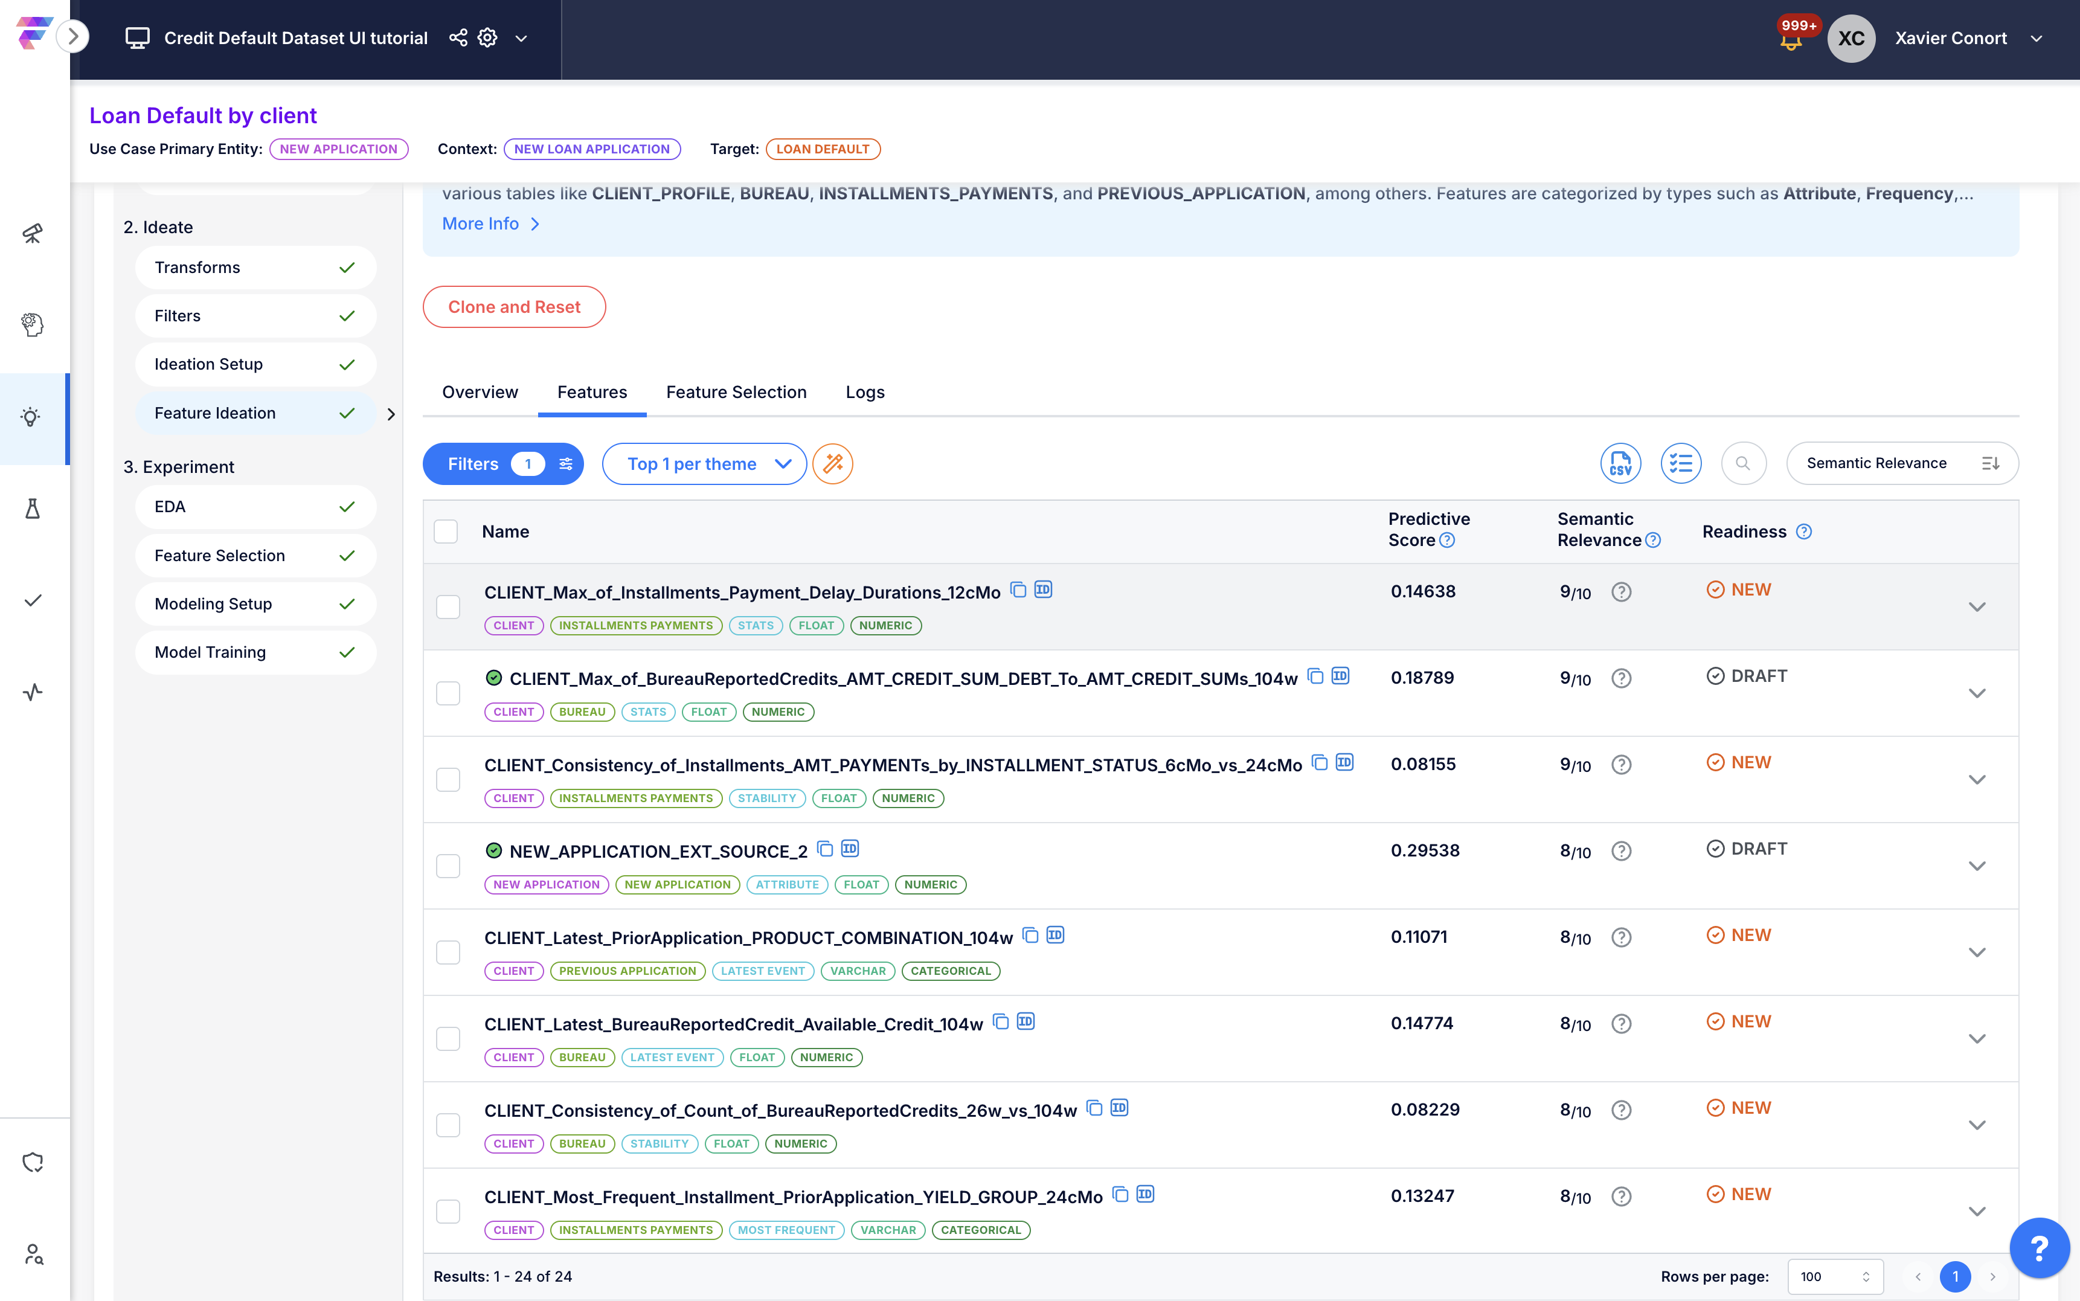Open the Top 1 per theme dropdown

[x=704, y=464]
